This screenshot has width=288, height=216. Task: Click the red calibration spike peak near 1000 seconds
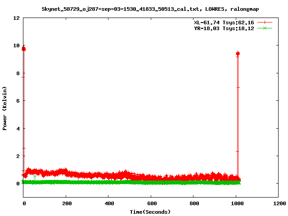click(x=238, y=54)
